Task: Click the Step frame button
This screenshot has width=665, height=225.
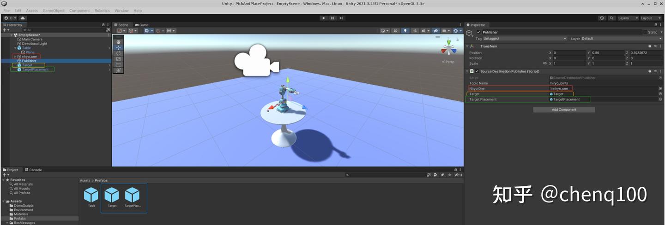Action: pyautogui.click(x=341, y=18)
